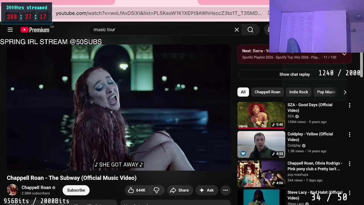Click the playing video to pause it
364x205 pixels.
tap(119, 108)
